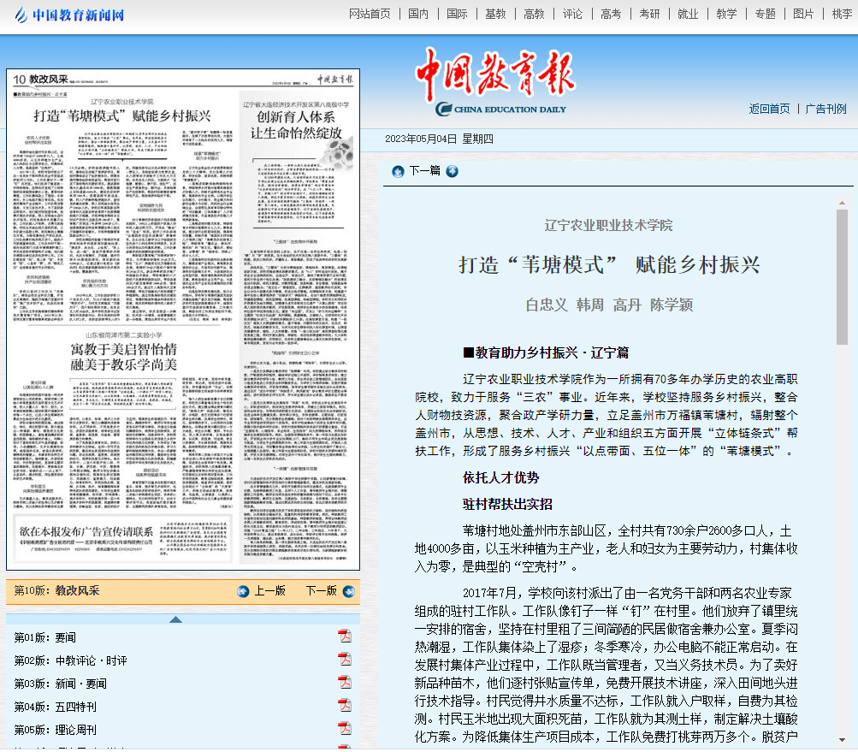This screenshot has height=752, width=858.
Task: Open 考研 in the top navigation
Action: tap(649, 14)
